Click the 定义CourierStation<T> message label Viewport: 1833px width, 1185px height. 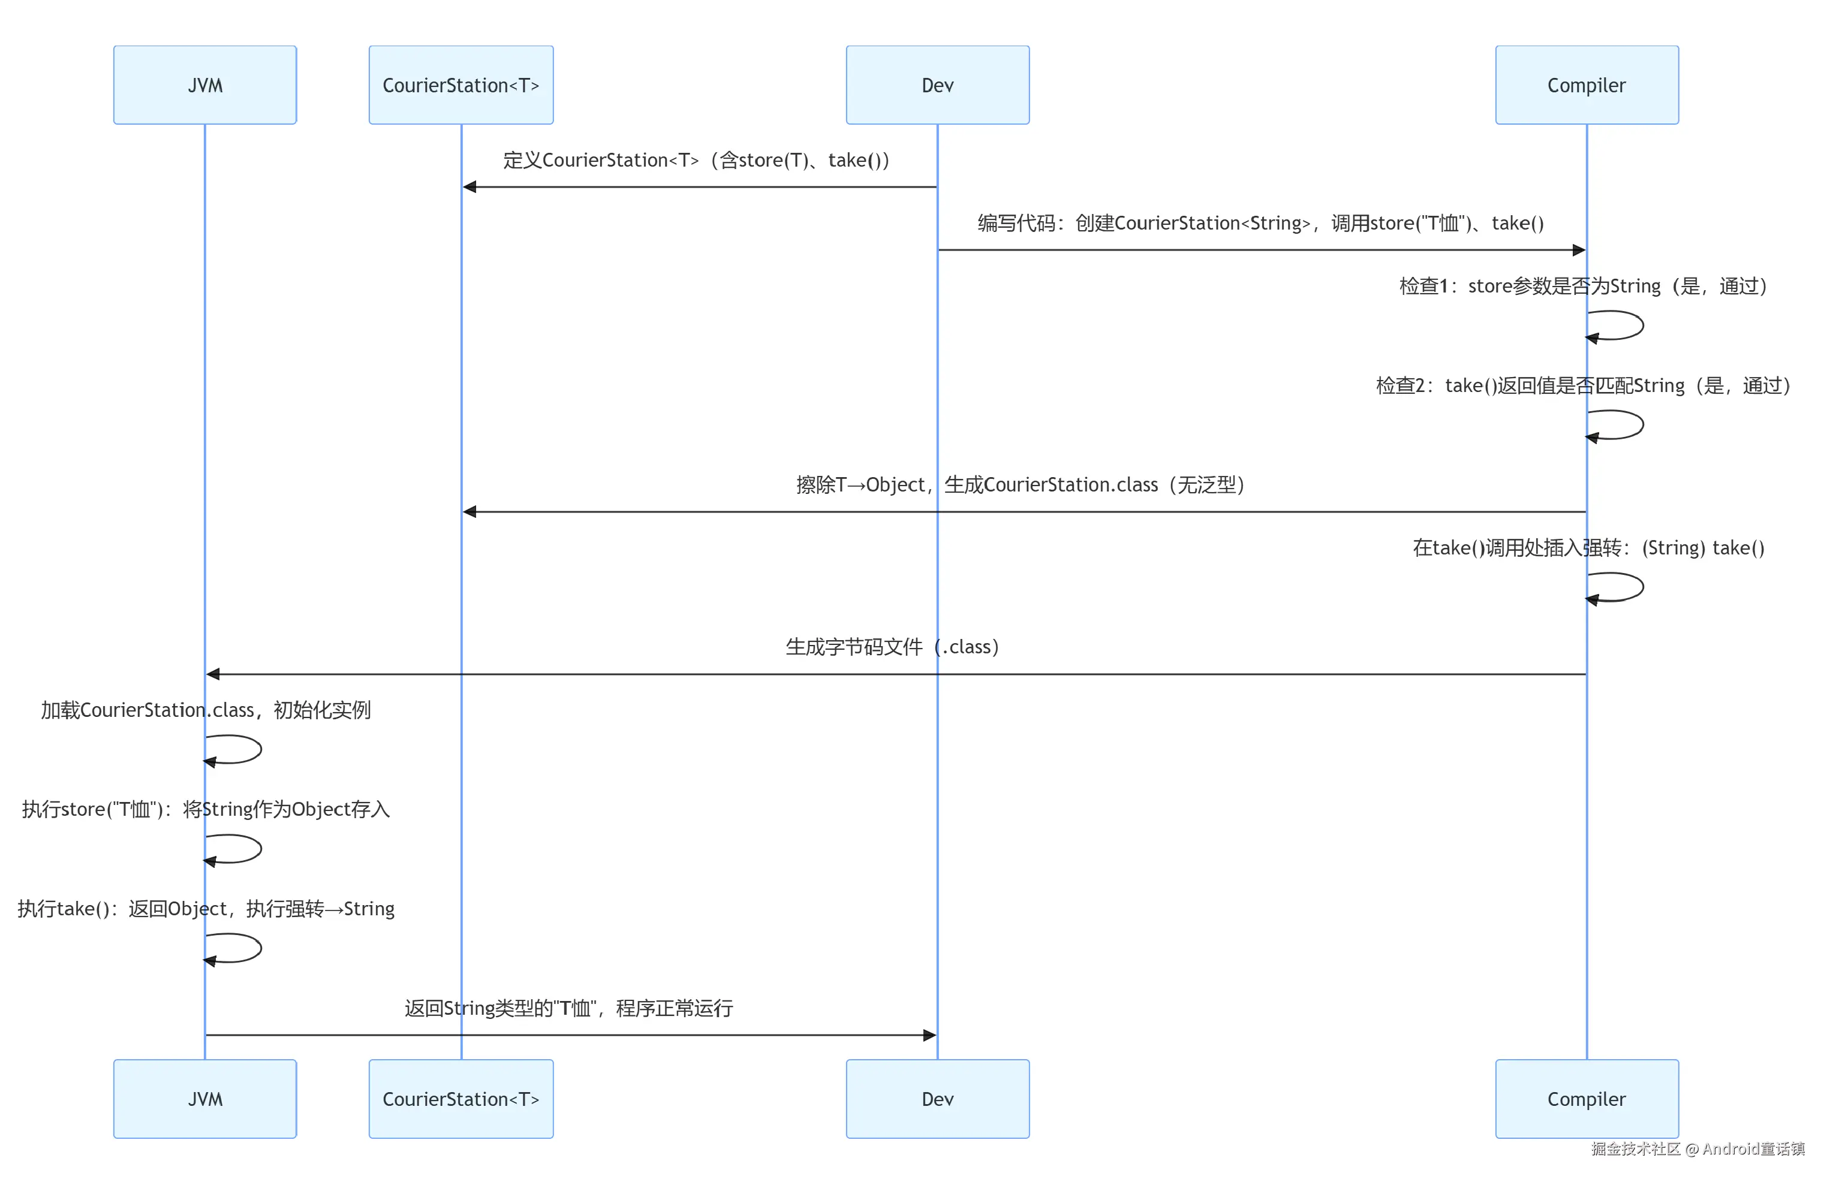pos(696,160)
